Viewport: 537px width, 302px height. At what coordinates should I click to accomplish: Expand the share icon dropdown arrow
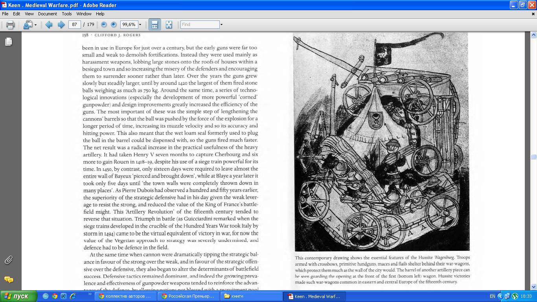pyautogui.click(x=35, y=25)
